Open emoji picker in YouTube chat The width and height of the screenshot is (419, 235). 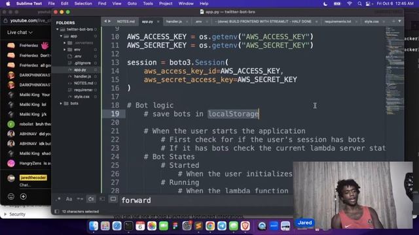pyautogui.click(x=11, y=196)
